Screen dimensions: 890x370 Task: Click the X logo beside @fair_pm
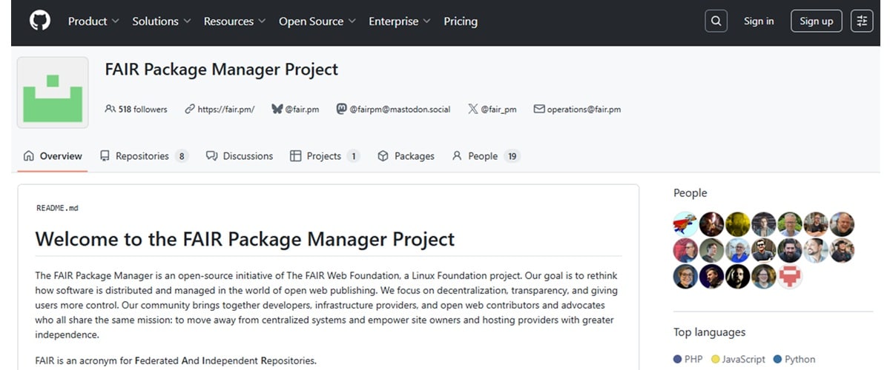472,109
